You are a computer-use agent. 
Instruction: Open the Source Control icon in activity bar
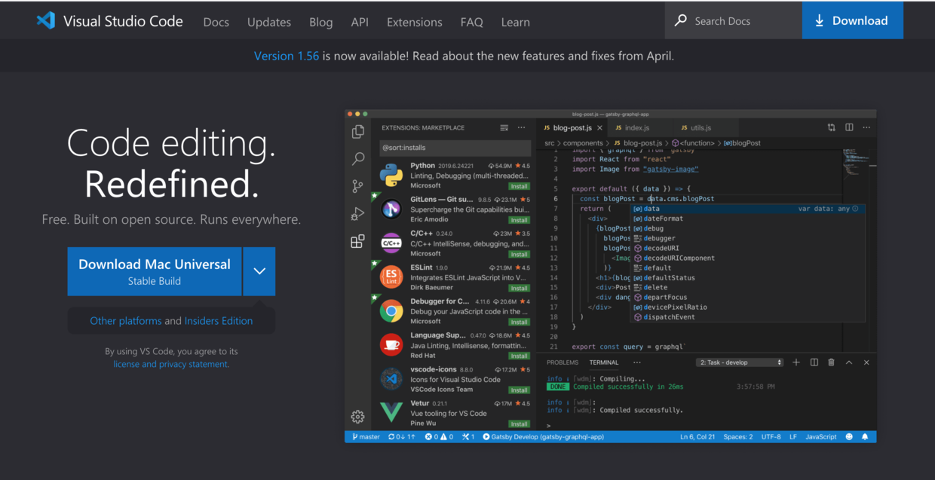pos(358,186)
